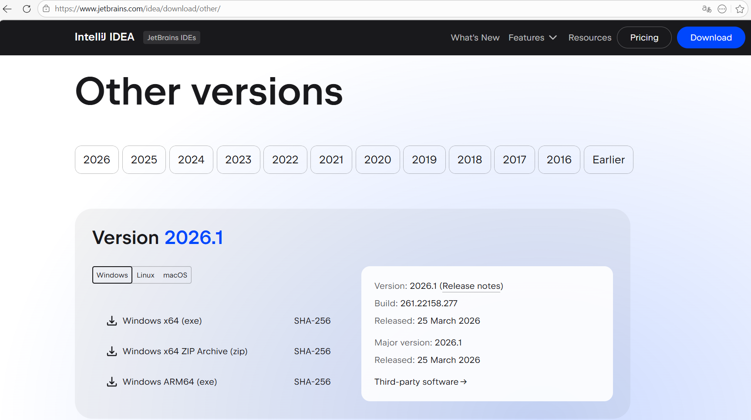Image resolution: width=751 pixels, height=420 pixels.
Task: Select the Earlier versions filter
Action: 609,159
